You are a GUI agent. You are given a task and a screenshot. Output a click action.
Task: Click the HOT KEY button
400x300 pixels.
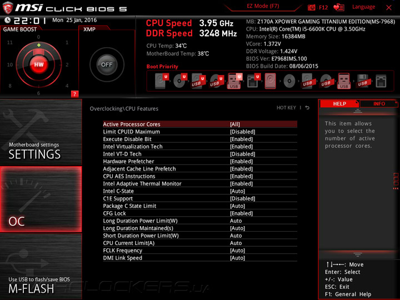click(286, 108)
